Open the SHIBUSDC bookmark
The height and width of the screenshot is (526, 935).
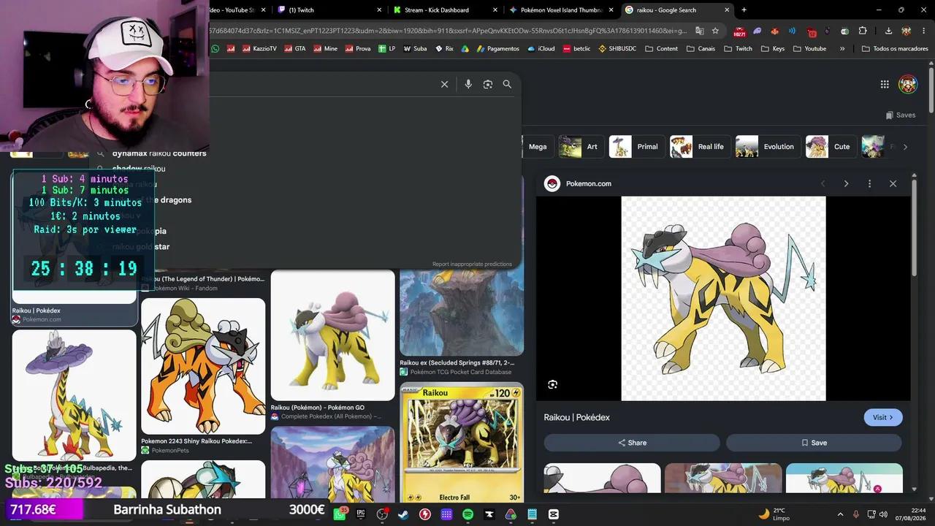618,49
